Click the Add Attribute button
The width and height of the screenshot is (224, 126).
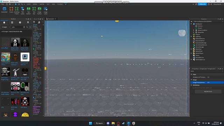[x=208, y=91]
